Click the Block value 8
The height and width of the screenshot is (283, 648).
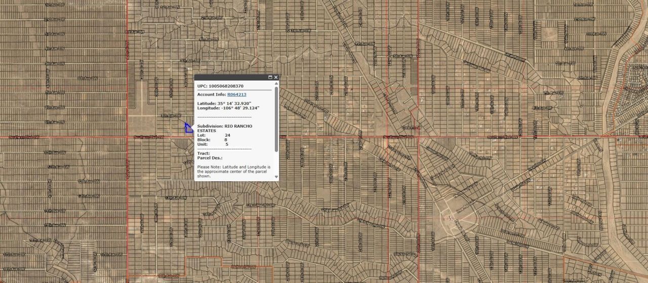[226, 140]
